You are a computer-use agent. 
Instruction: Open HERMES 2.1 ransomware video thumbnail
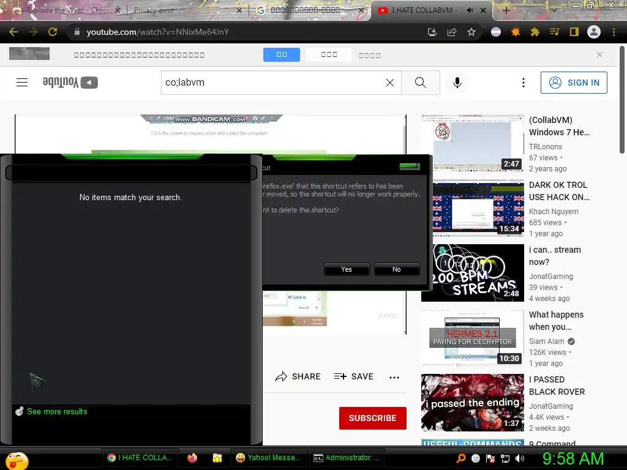pos(472,338)
